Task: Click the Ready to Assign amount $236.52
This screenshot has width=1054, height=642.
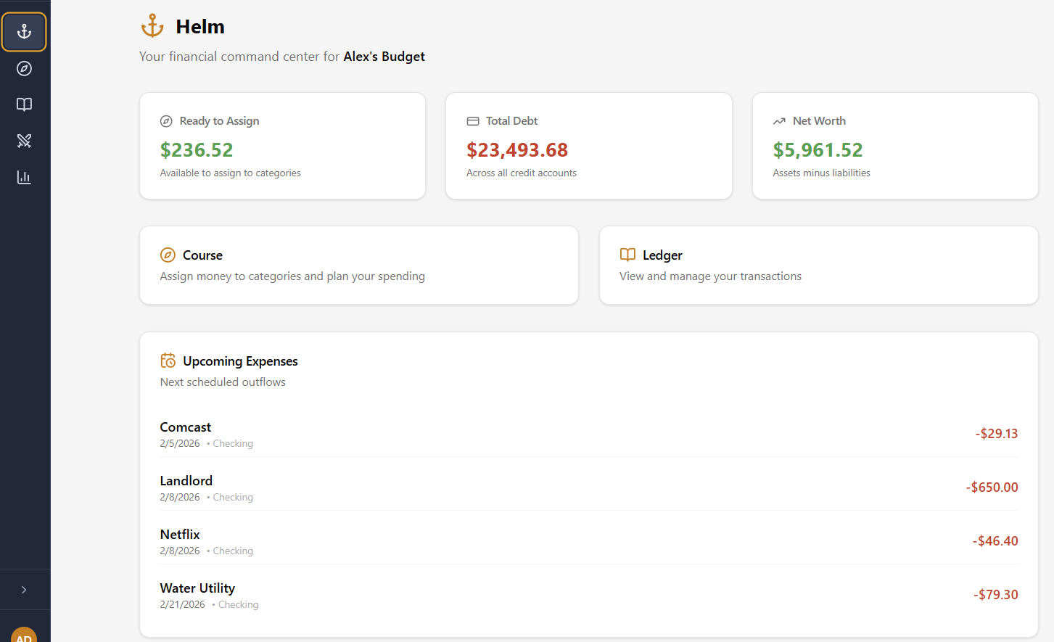Action: pos(196,149)
